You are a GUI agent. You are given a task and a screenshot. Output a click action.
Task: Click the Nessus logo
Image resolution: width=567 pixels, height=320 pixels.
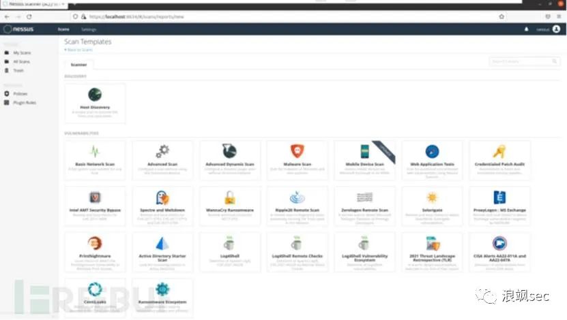click(19, 29)
